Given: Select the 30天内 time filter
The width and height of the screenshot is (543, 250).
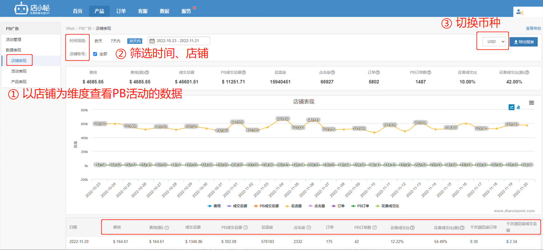Looking at the screenshot, I should 135,41.
